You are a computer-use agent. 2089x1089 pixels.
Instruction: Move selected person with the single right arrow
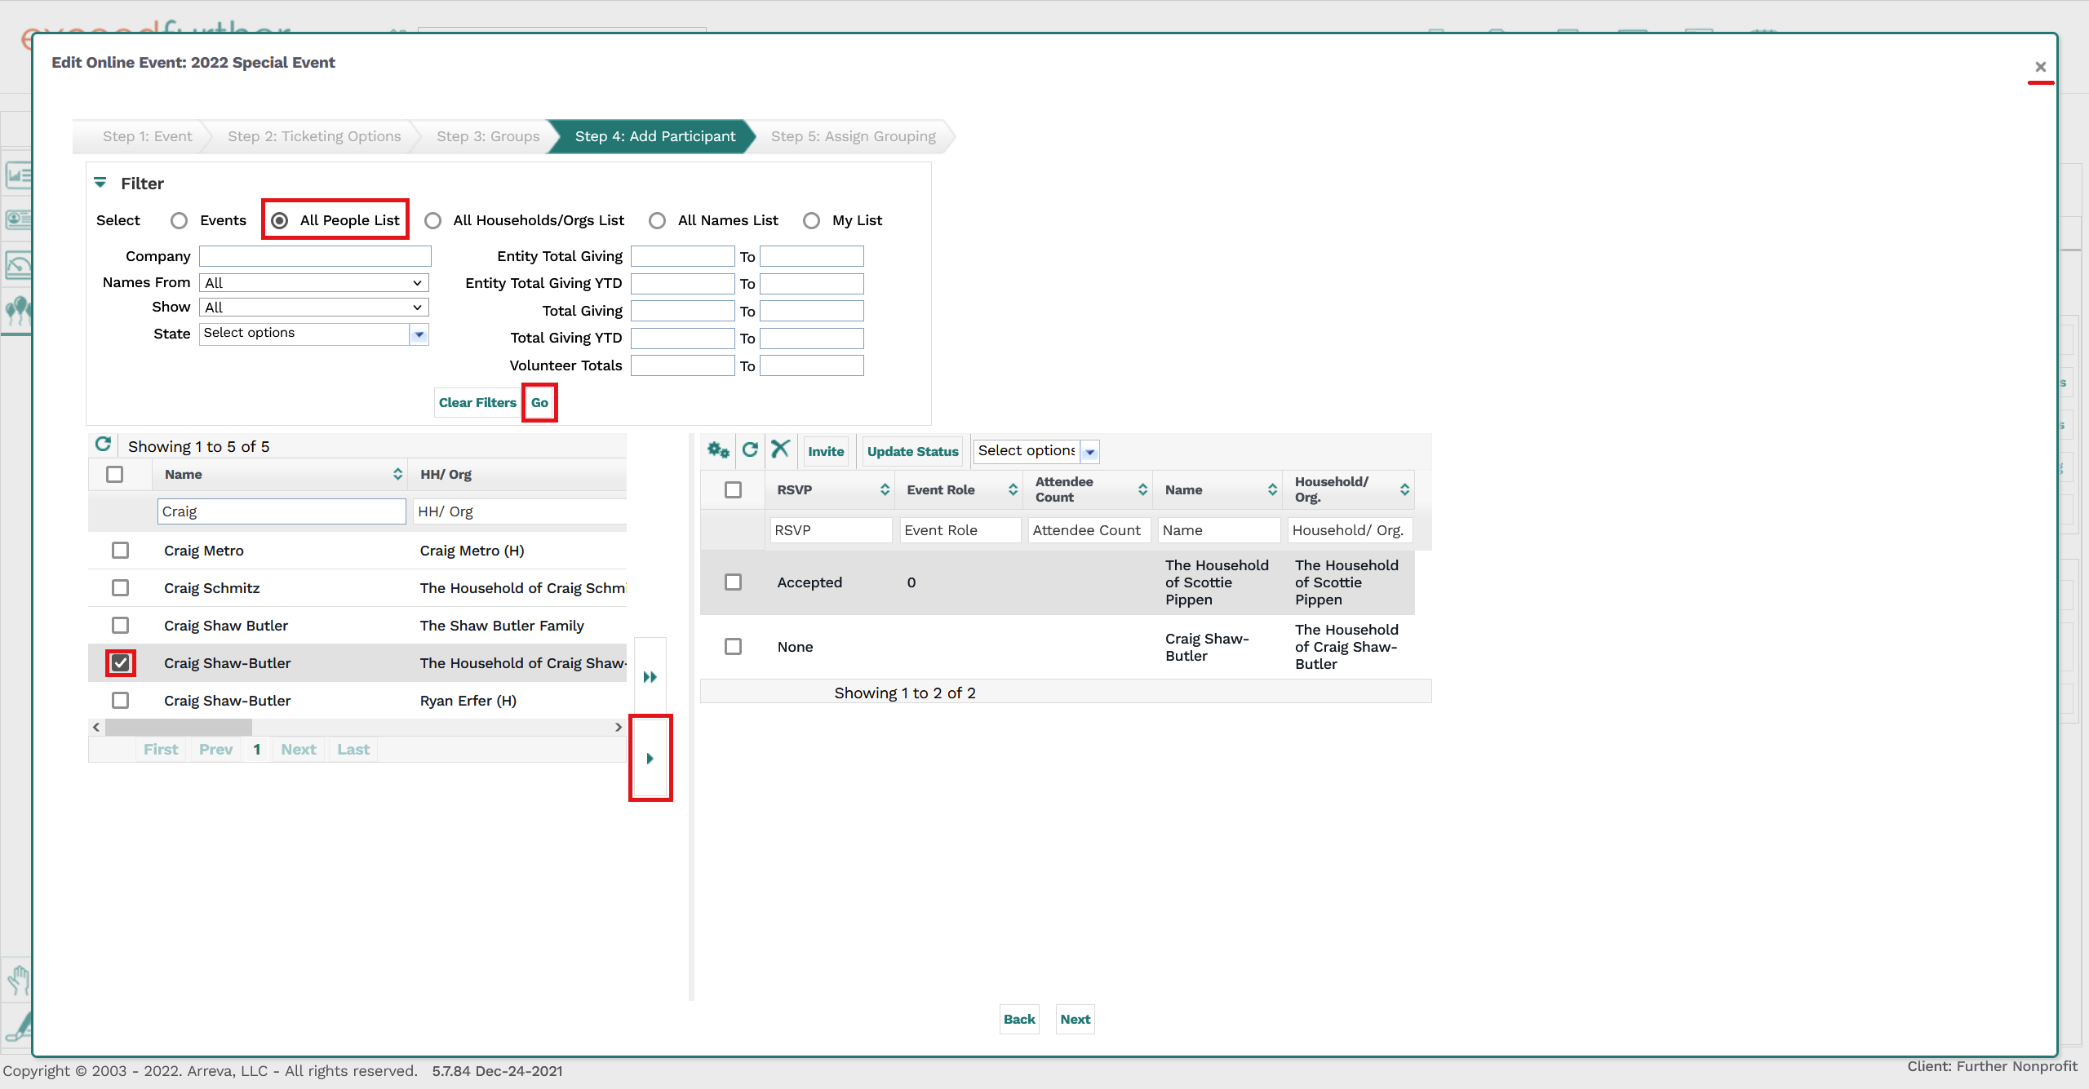tap(650, 758)
